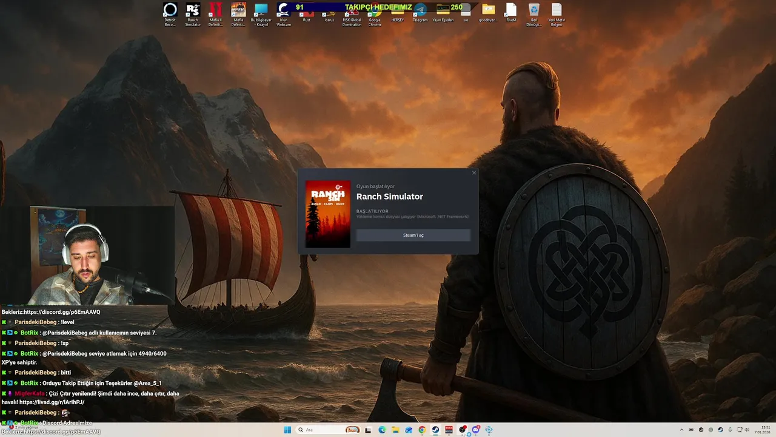
Task: Open the livad.gg link in chat
Action: [x=52, y=402]
